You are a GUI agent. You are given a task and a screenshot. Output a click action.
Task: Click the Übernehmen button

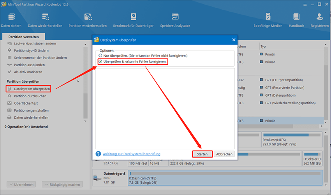point(21,185)
